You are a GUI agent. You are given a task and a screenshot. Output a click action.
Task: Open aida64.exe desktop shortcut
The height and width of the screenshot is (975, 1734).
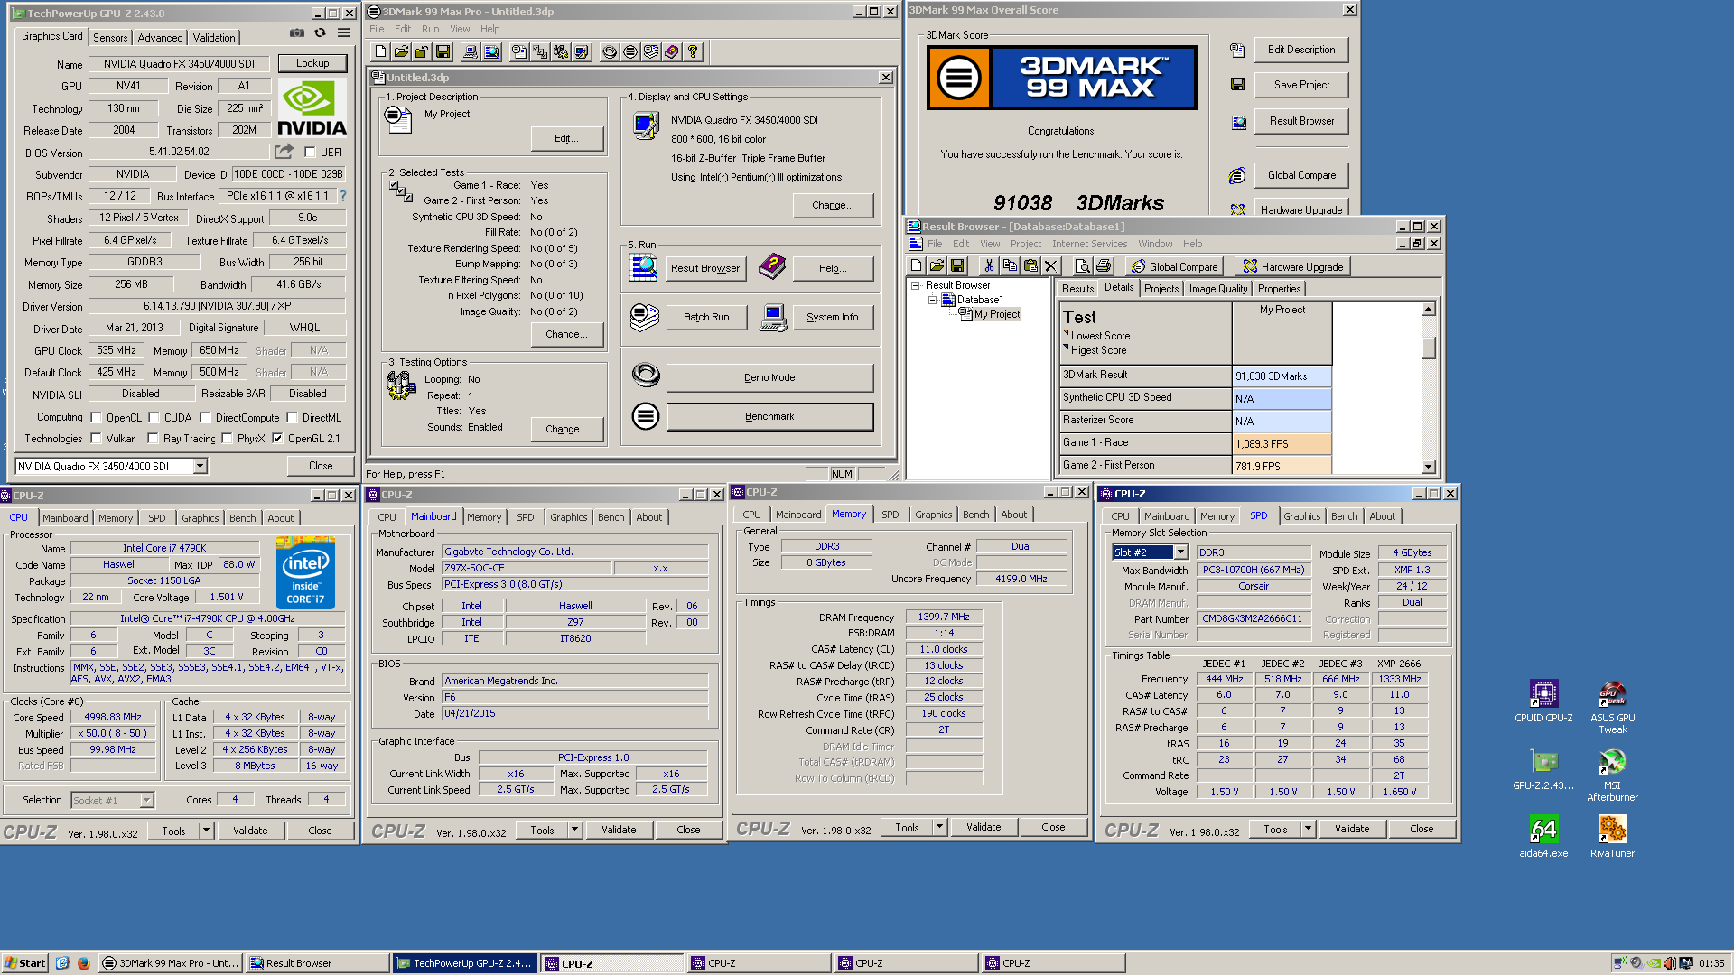[x=1543, y=836]
